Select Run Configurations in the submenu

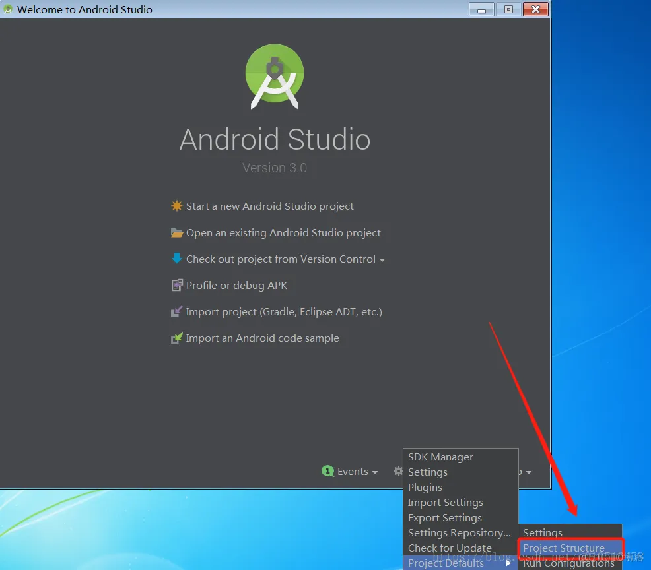click(570, 563)
